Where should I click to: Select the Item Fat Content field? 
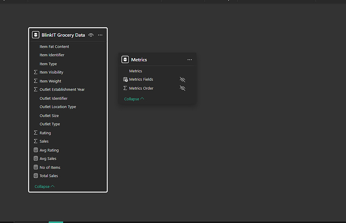pos(54,47)
